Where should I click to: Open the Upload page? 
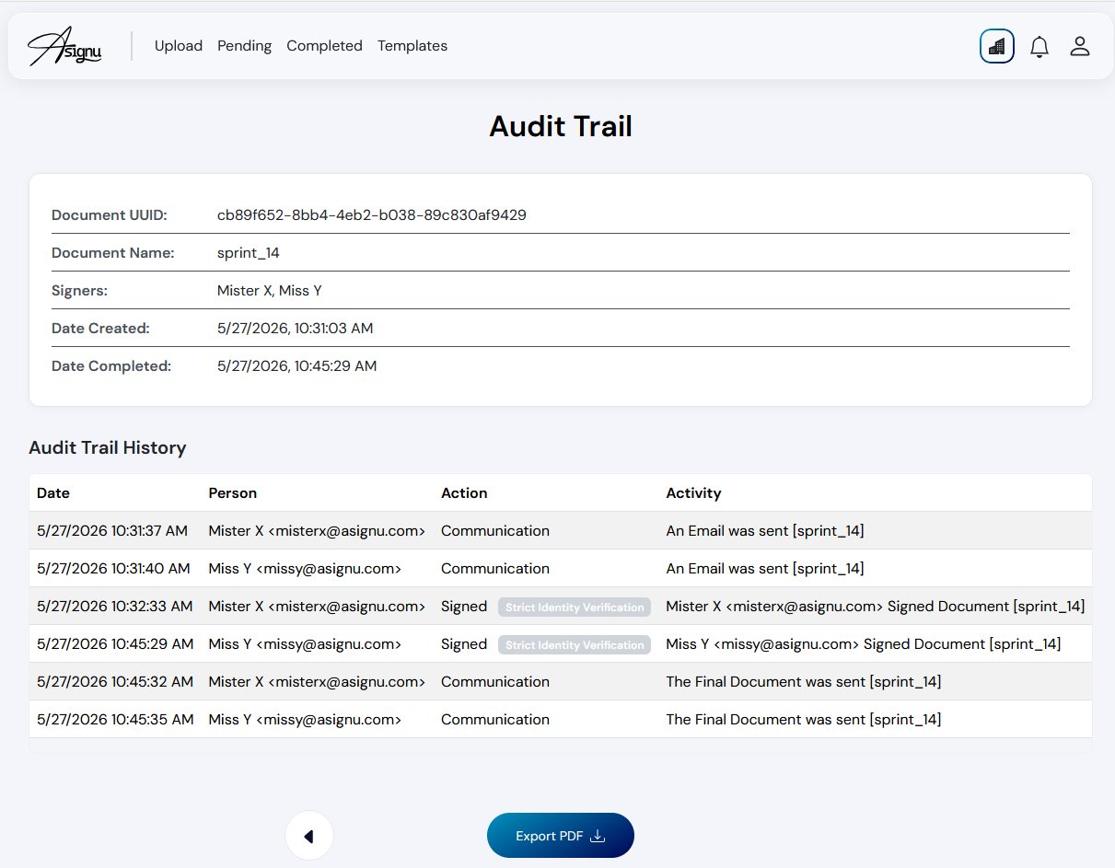point(179,46)
